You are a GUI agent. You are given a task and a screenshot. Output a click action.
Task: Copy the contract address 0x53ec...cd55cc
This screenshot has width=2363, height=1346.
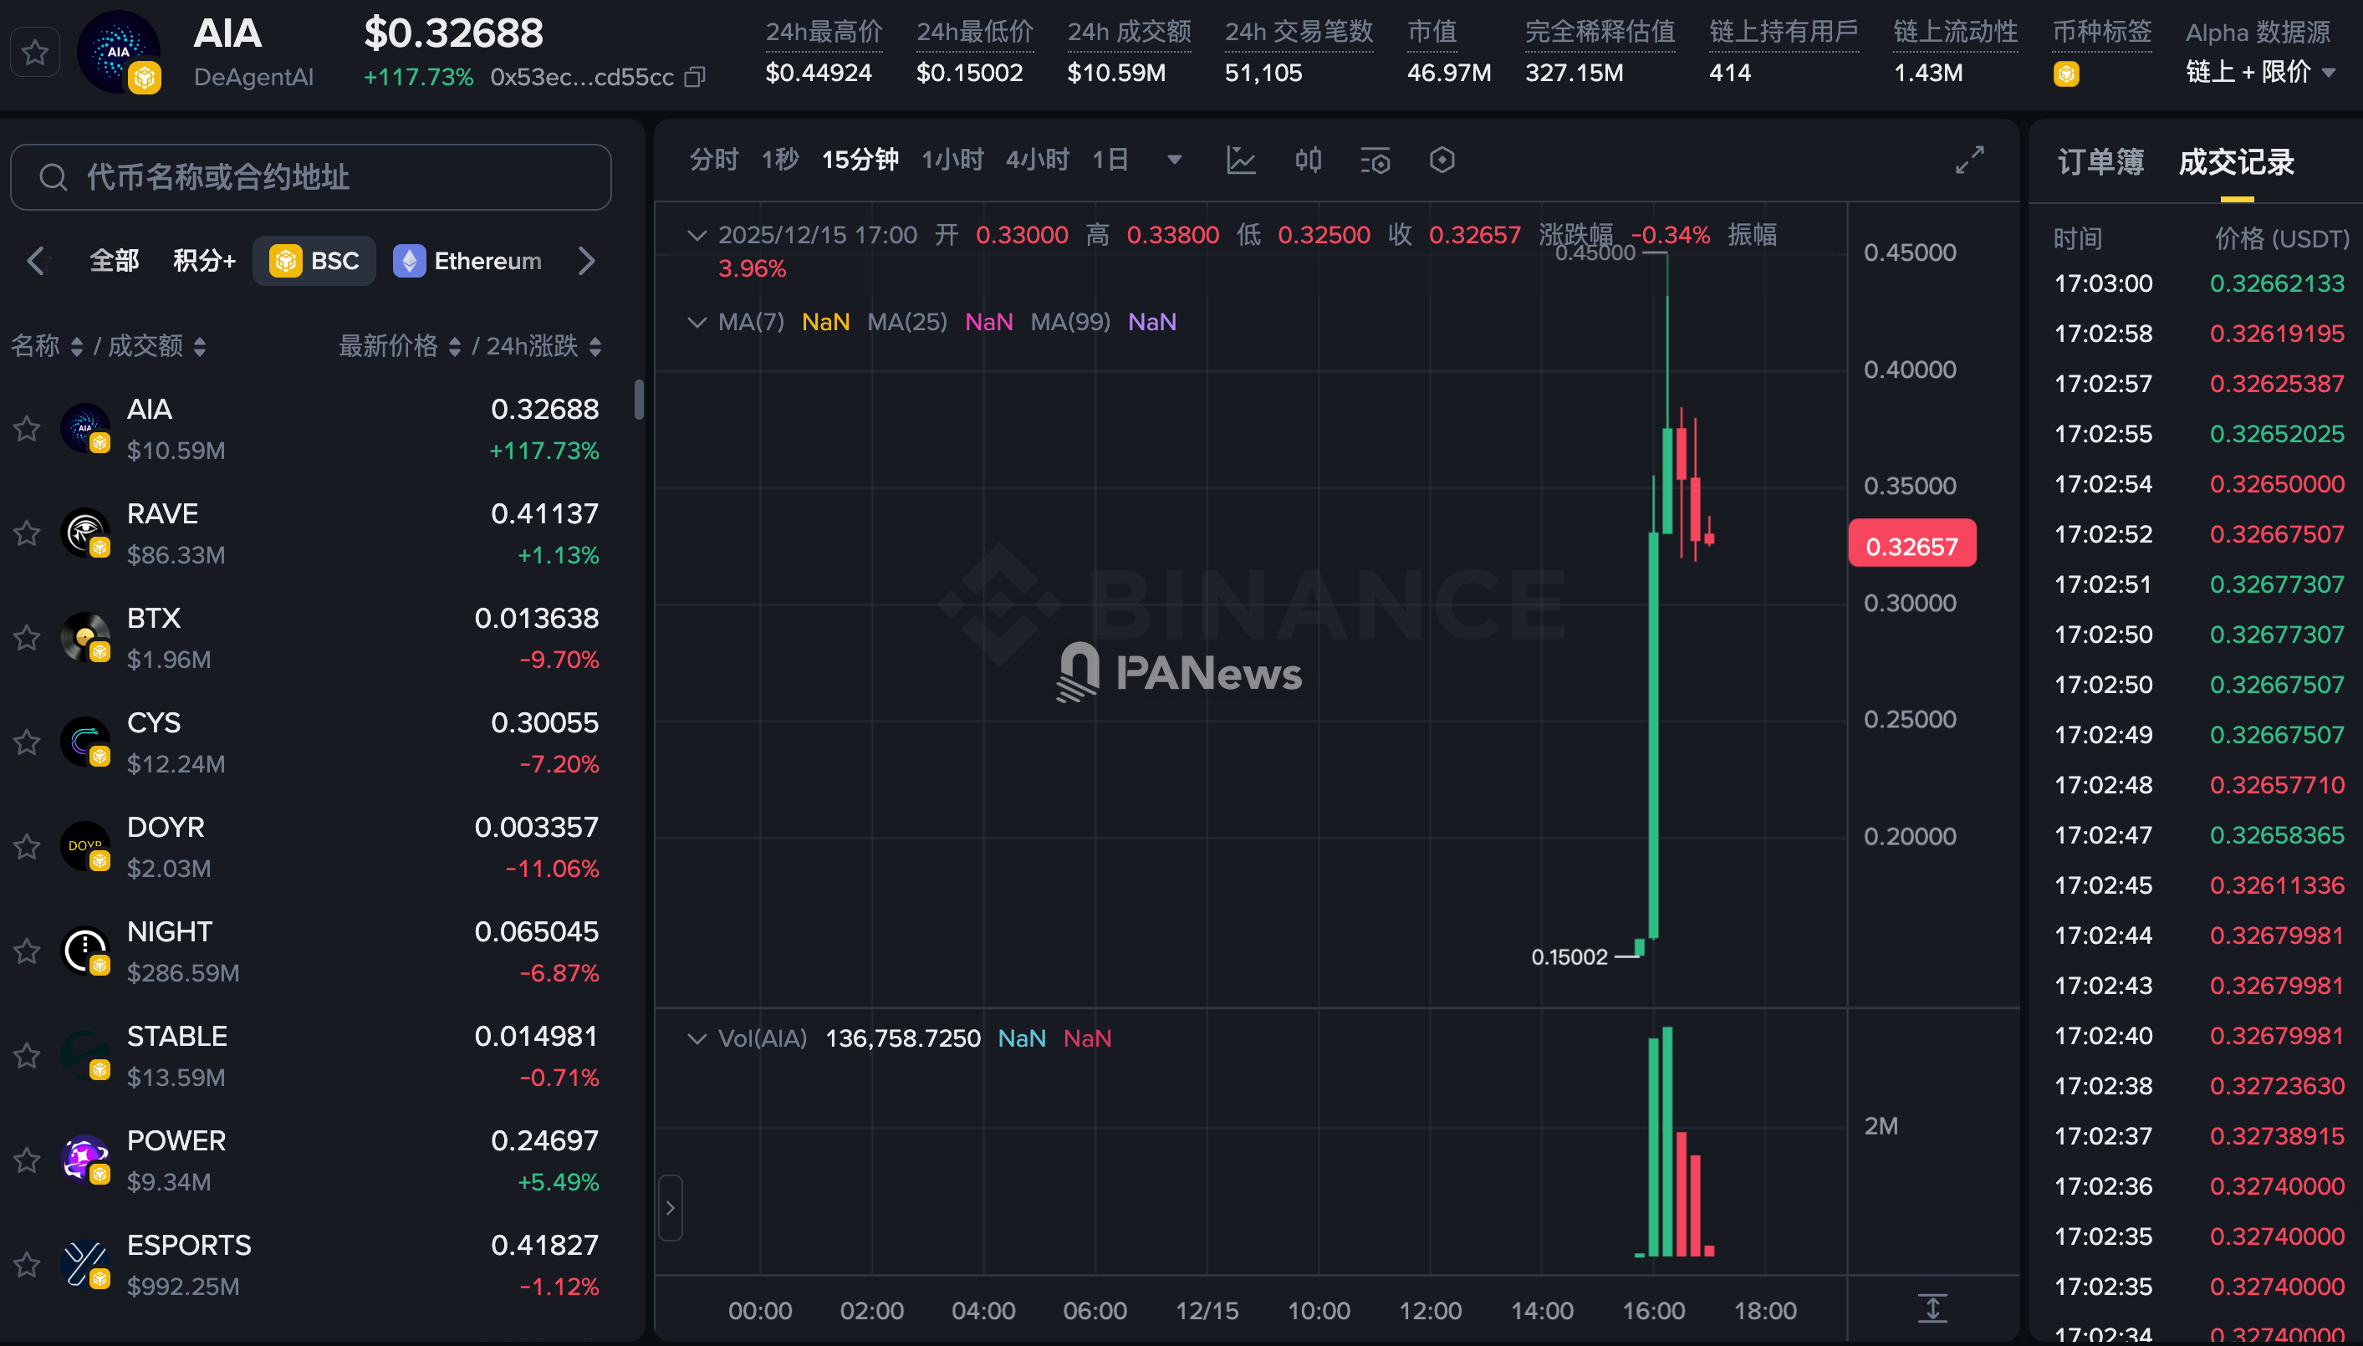pyautogui.click(x=693, y=78)
